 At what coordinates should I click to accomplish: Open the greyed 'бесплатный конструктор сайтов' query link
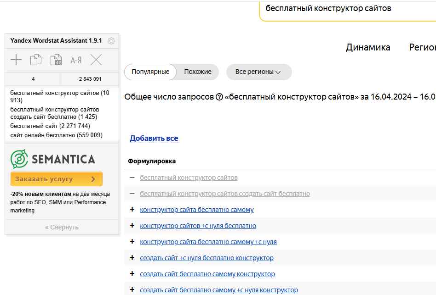189,178
